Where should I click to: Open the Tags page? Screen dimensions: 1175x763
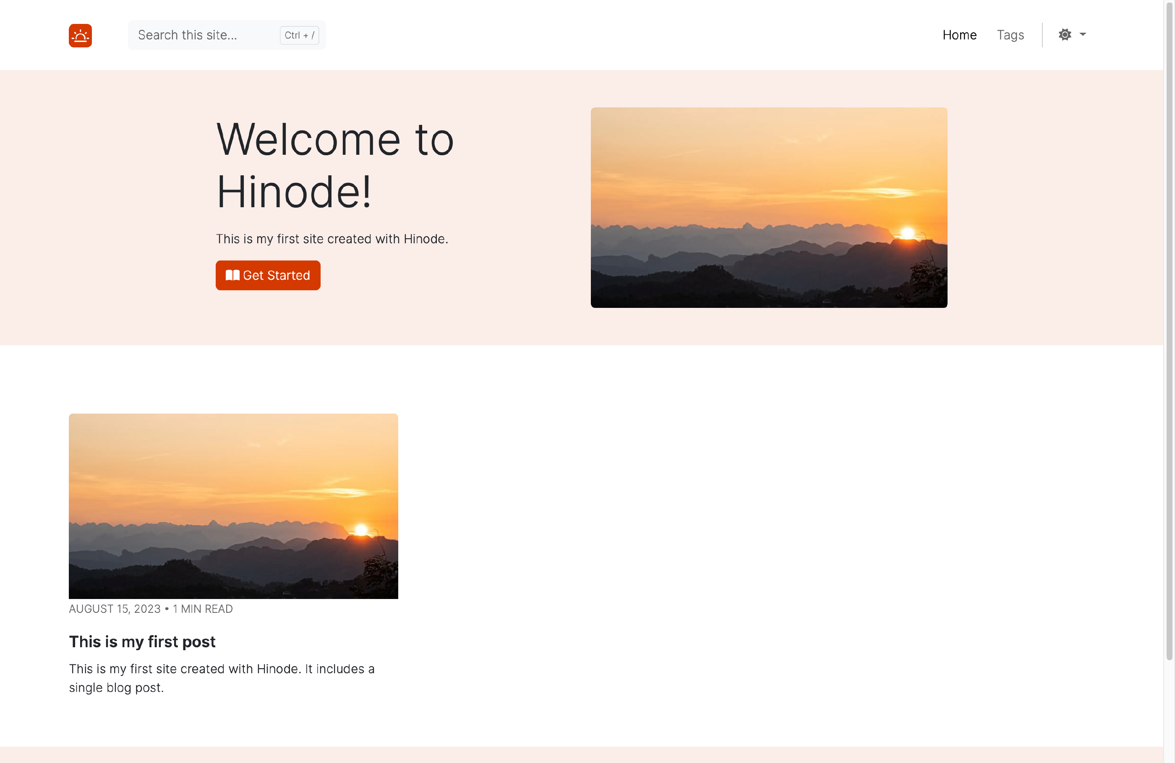coord(1010,34)
